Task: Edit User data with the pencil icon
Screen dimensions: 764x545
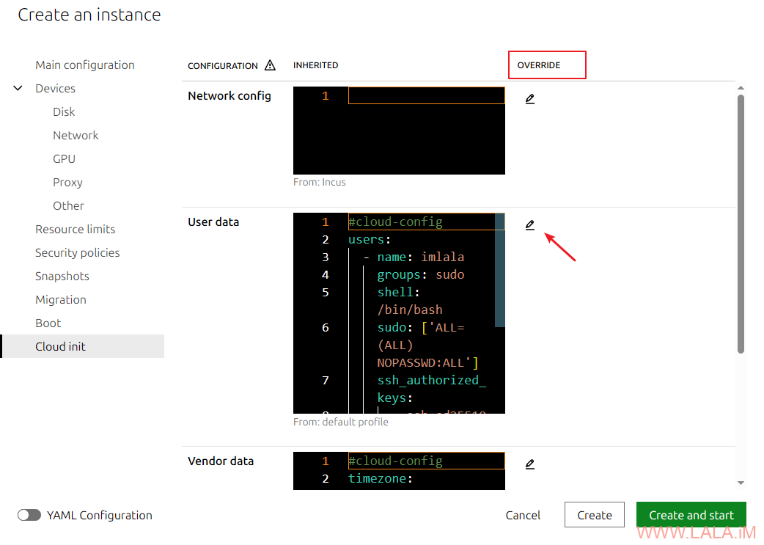Action: pos(529,225)
